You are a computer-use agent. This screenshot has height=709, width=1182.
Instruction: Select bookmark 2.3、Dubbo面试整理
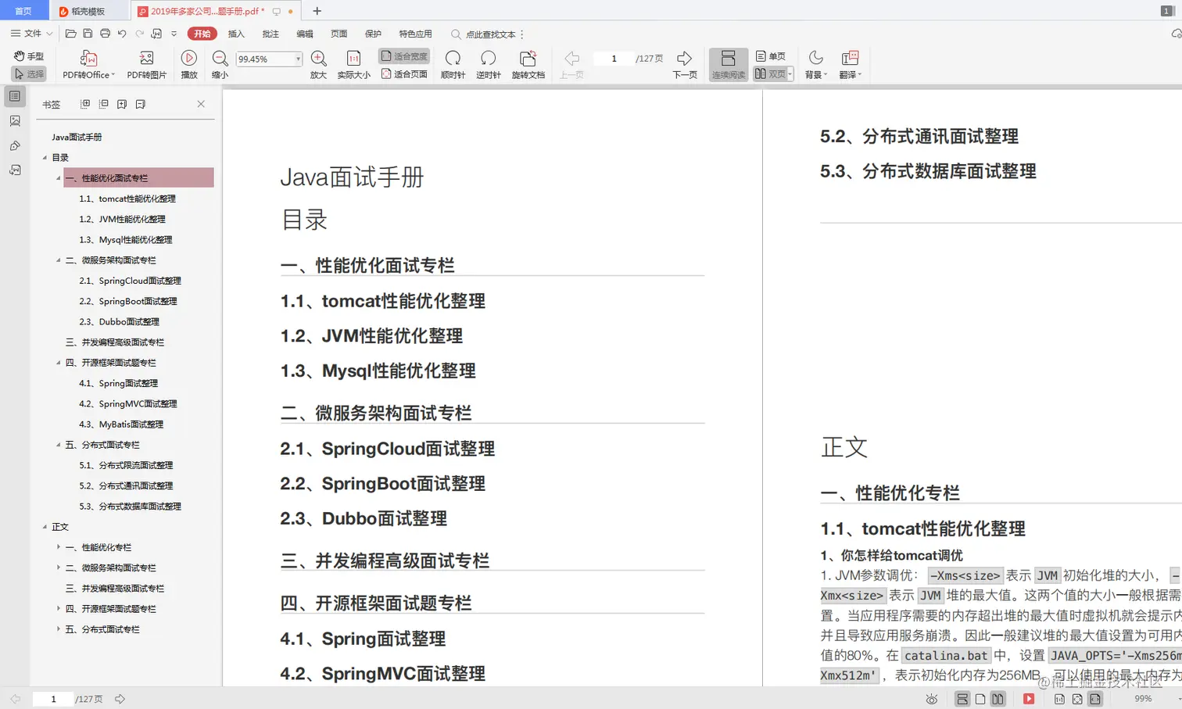click(x=119, y=321)
